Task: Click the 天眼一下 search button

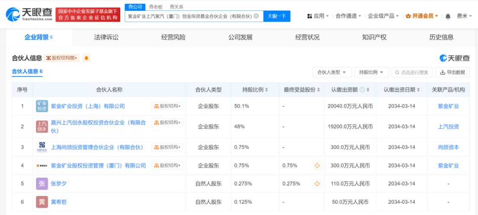Action: point(277,16)
